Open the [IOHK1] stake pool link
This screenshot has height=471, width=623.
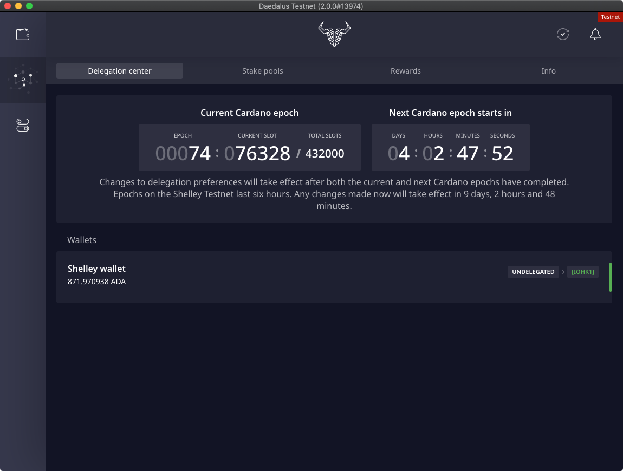click(x=582, y=272)
